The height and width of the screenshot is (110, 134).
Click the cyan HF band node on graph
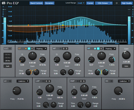tap(81, 25)
